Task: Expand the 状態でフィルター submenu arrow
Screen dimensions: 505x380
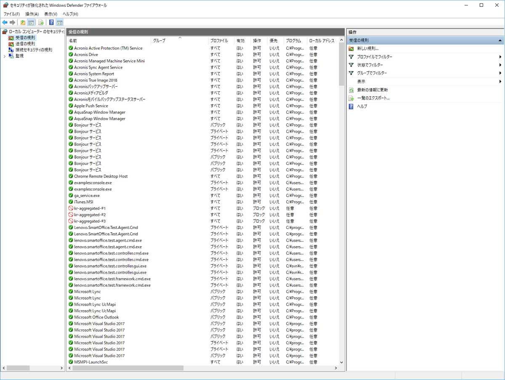Action: (x=500, y=65)
